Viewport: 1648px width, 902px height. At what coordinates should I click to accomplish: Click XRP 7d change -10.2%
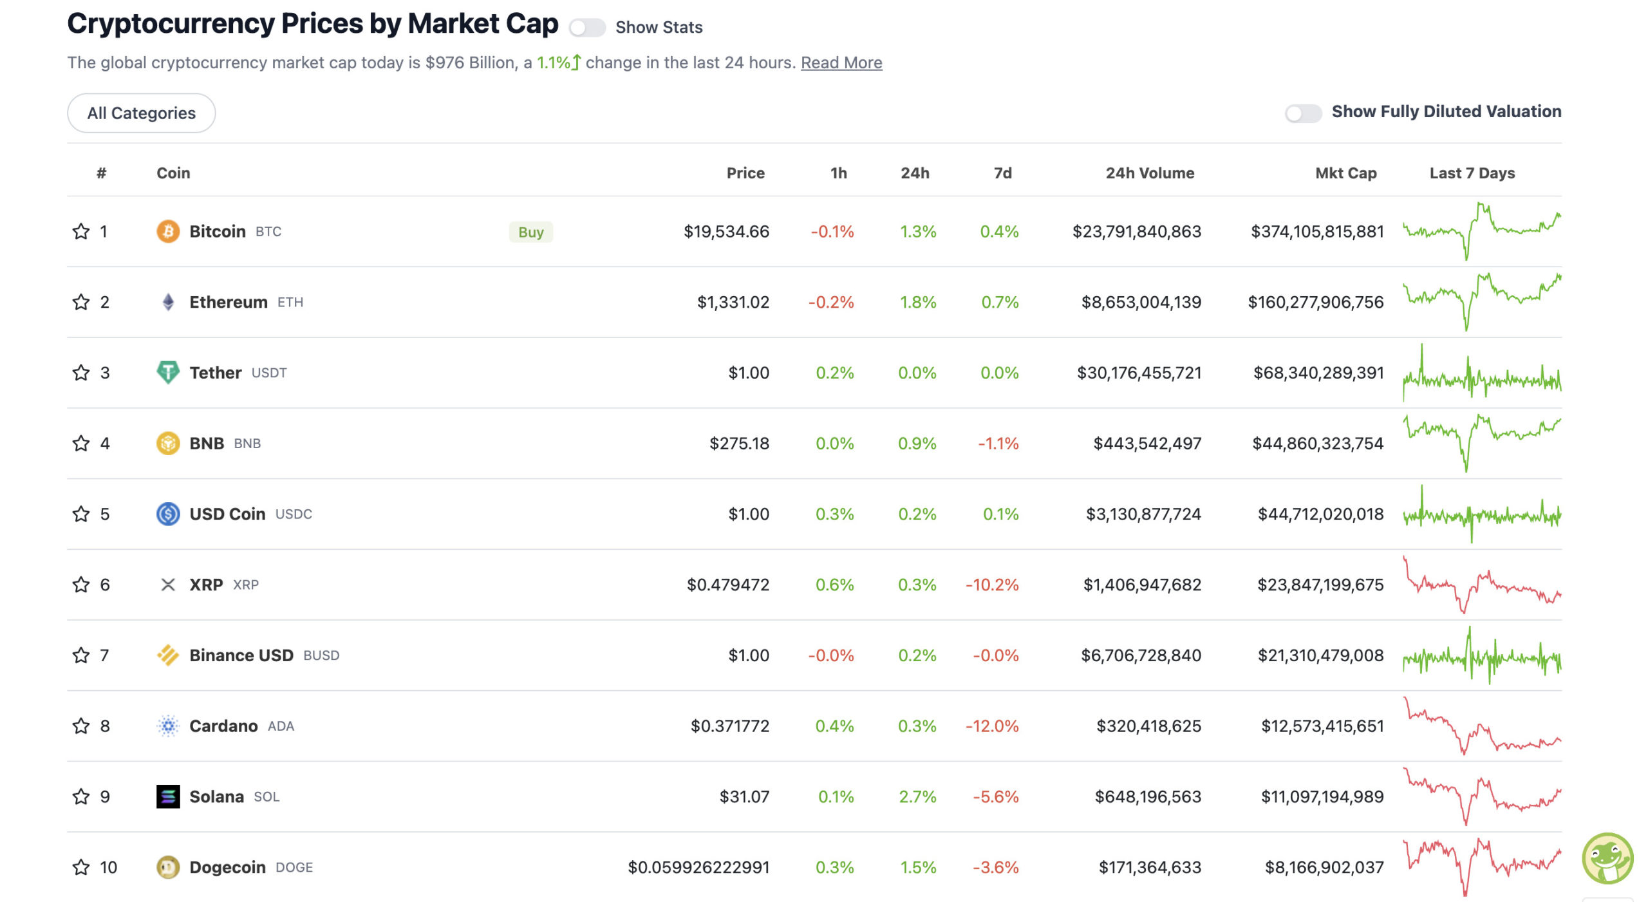(x=992, y=585)
